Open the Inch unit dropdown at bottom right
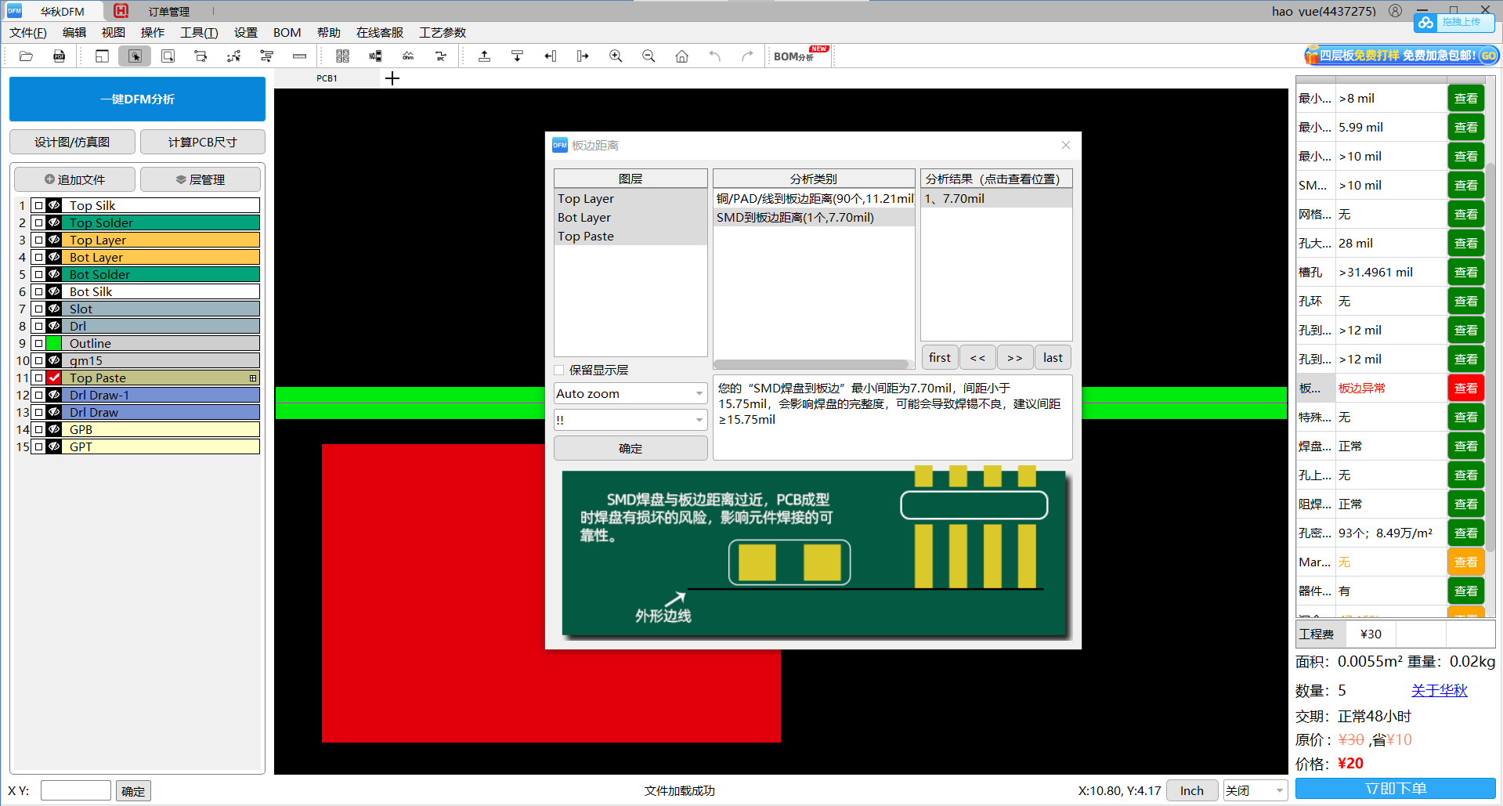Image resolution: width=1503 pixels, height=806 pixels. coord(1191,790)
